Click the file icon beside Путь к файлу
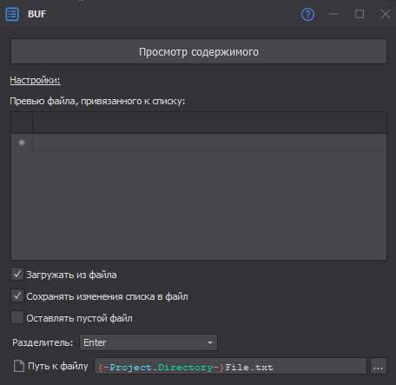Image resolution: width=396 pixels, height=385 pixels. click(19, 366)
